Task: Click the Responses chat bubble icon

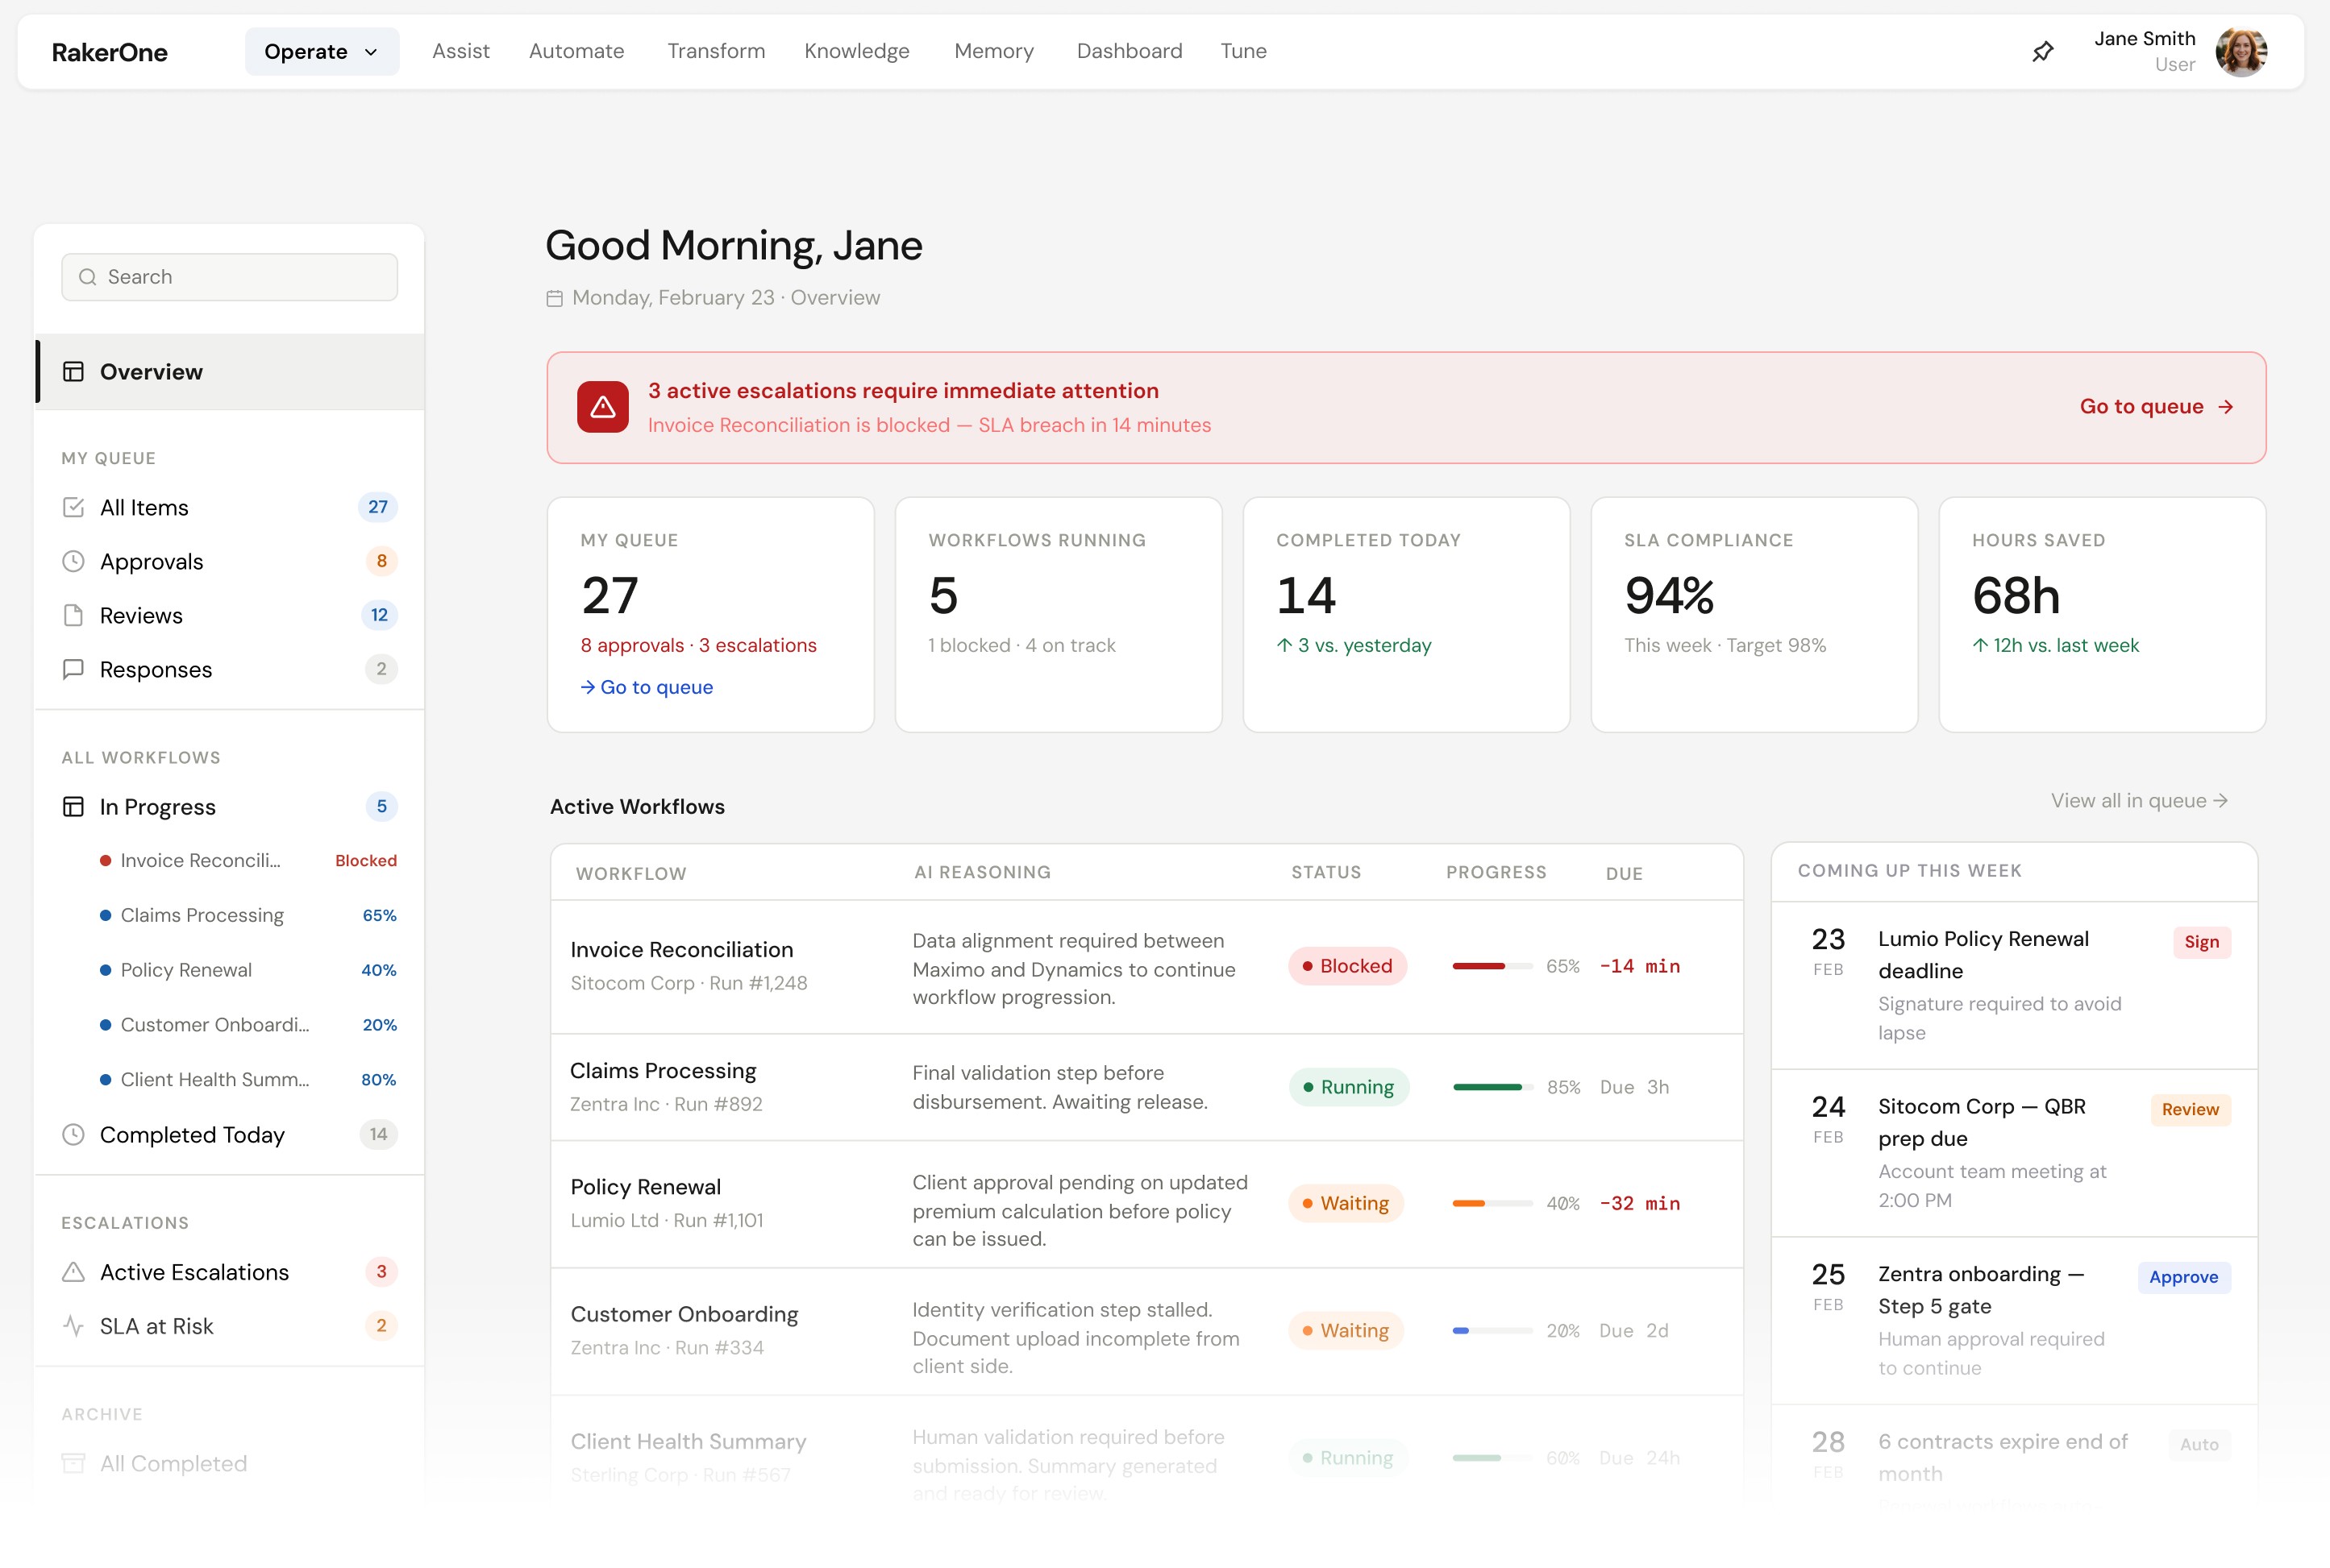Action: pyautogui.click(x=73, y=669)
